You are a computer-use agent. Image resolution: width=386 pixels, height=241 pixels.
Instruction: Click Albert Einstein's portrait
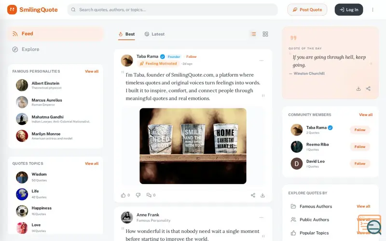coord(22,85)
